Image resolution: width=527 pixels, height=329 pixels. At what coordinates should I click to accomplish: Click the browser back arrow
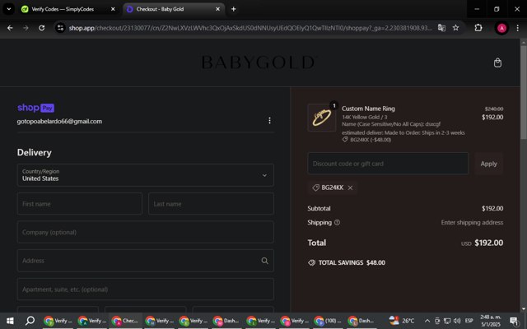click(x=10, y=28)
